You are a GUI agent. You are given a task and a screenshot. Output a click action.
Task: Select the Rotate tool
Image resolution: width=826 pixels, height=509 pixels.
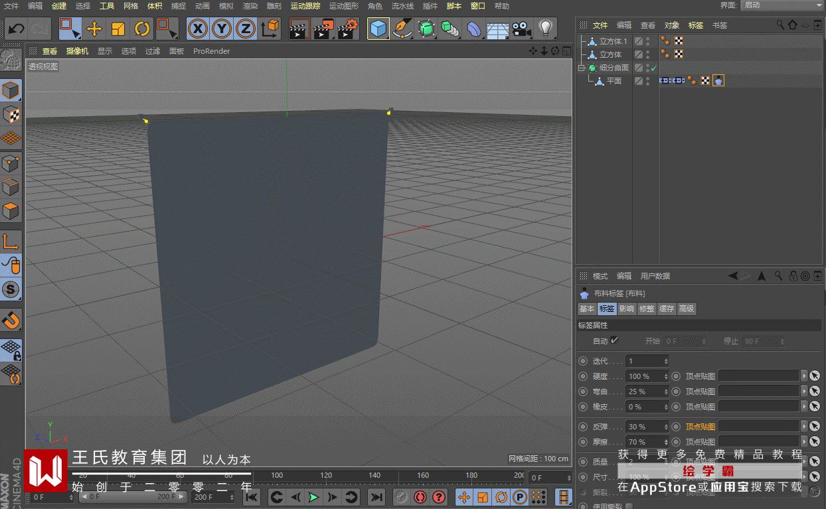pyautogui.click(x=142, y=29)
